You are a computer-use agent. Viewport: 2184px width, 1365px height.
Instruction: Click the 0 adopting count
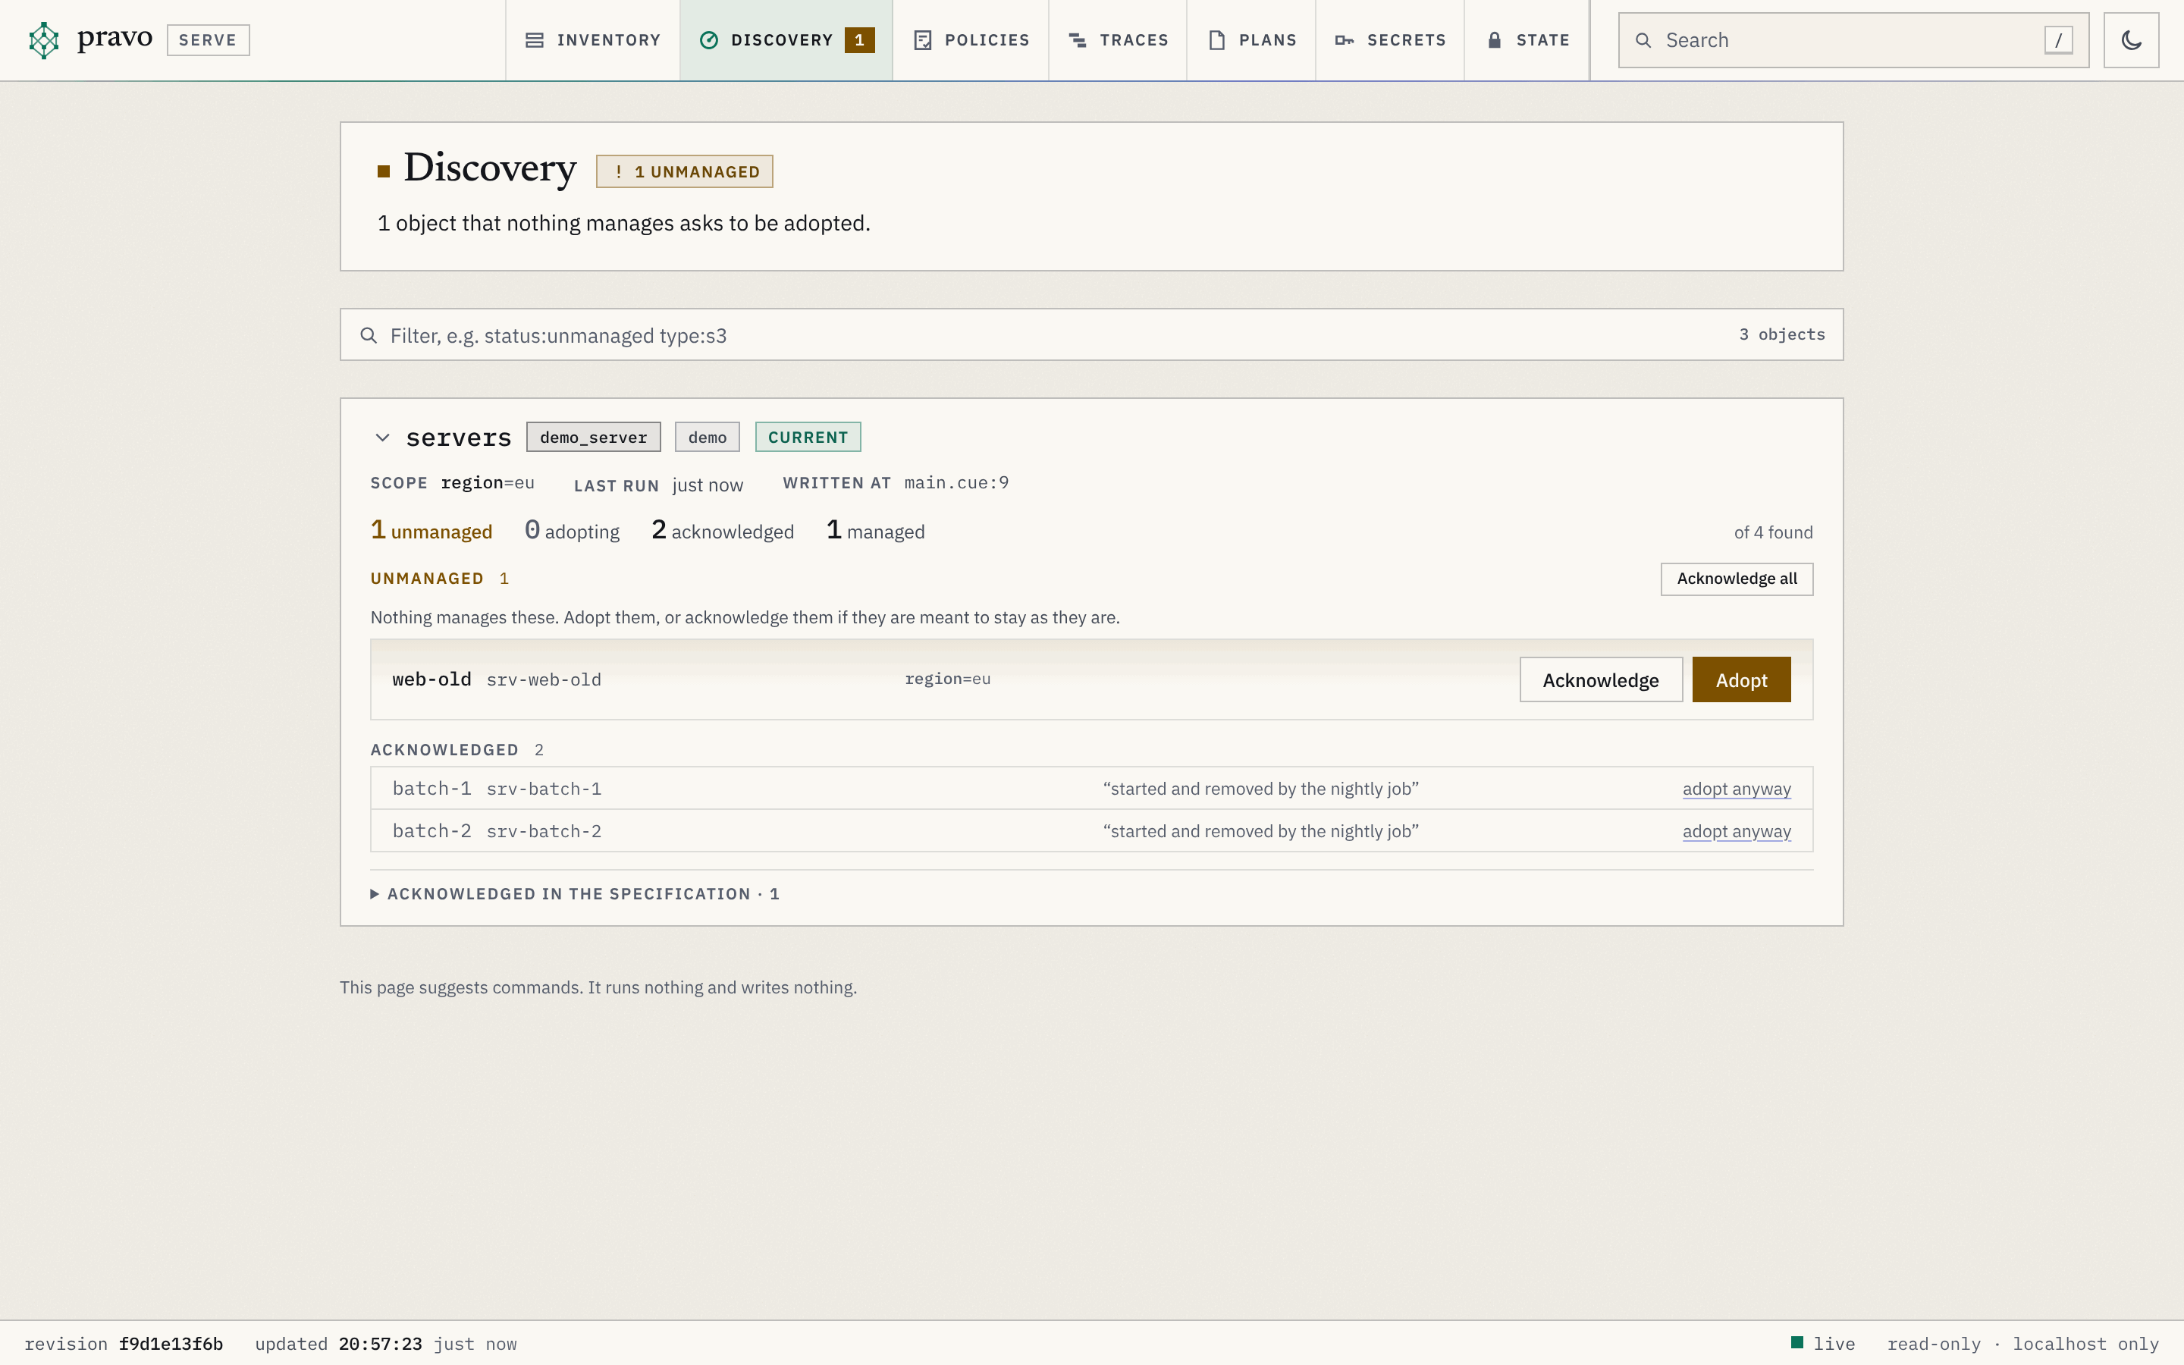(x=573, y=531)
